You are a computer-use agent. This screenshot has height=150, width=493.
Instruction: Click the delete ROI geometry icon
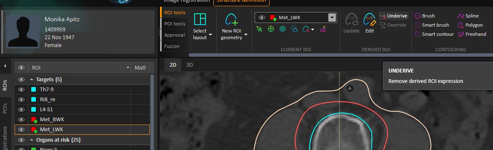click(x=306, y=29)
